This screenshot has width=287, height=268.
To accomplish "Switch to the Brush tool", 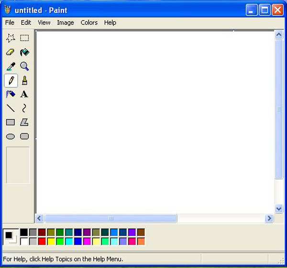I will [x=24, y=80].
